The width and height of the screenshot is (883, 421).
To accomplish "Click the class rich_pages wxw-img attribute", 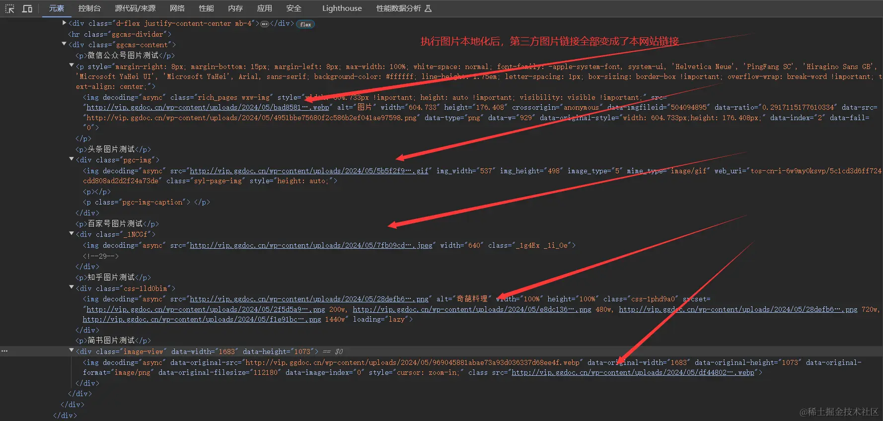I will pyautogui.click(x=221, y=98).
